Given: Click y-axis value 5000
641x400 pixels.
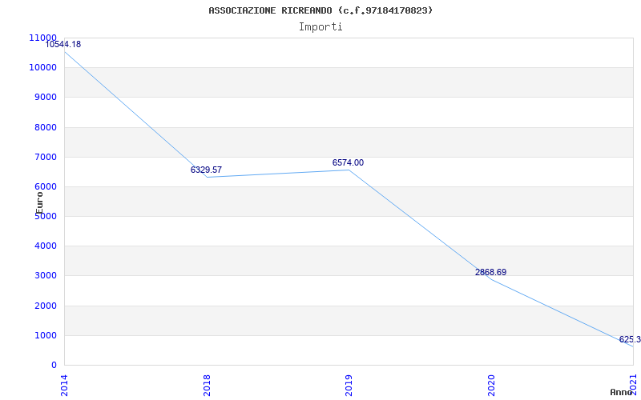Looking at the screenshot, I should tap(45, 216).
